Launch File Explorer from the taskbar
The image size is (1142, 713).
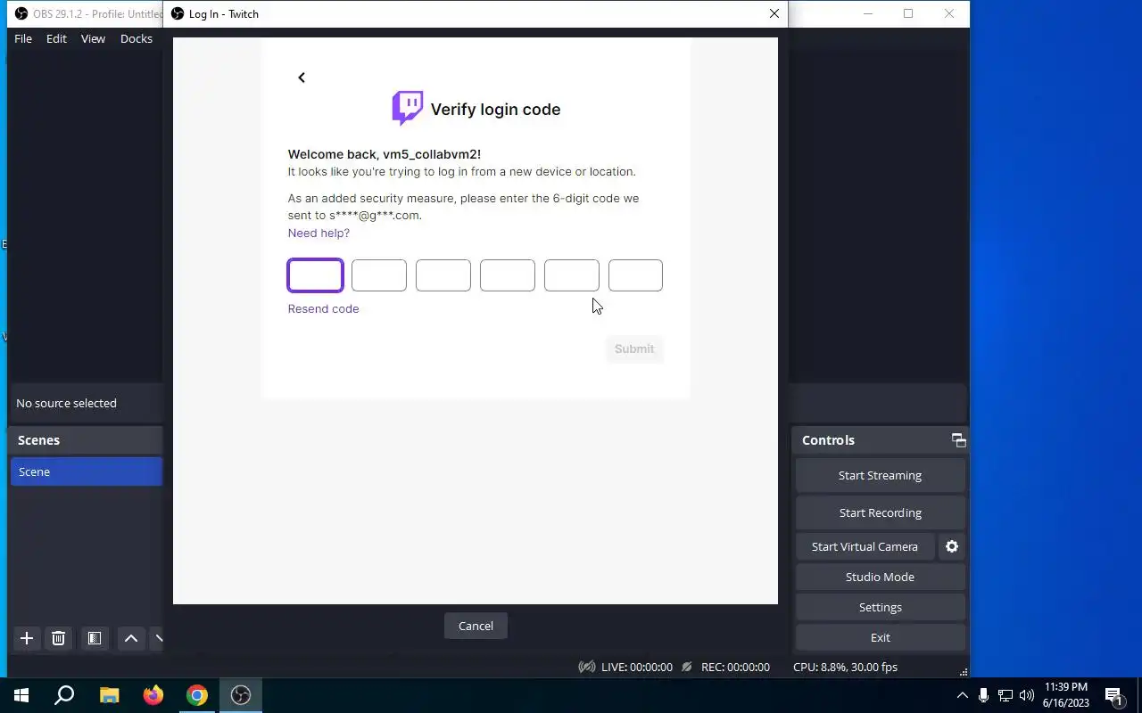tap(109, 695)
